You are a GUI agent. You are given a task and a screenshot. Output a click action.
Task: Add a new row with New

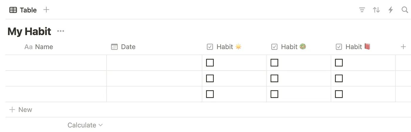pos(21,110)
